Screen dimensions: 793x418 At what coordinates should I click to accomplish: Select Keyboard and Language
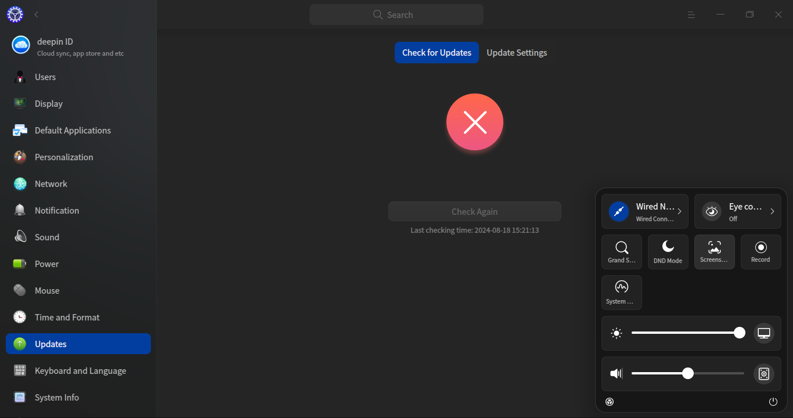pyautogui.click(x=78, y=371)
